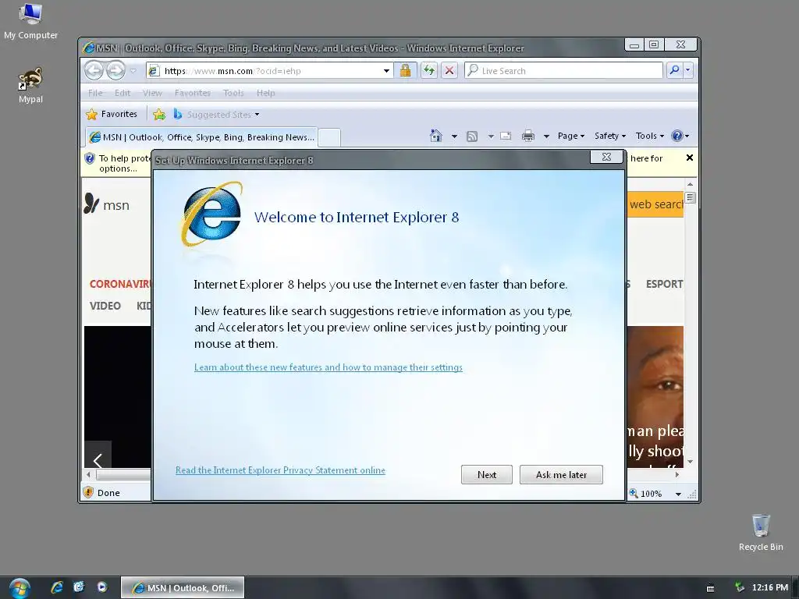Click the vertical scrollbar up arrow

(x=690, y=184)
